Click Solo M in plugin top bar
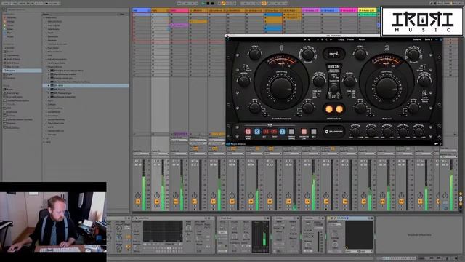 pyautogui.click(x=416, y=39)
